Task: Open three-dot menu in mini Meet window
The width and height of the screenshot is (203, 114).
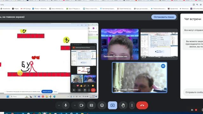Action: click(89, 90)
